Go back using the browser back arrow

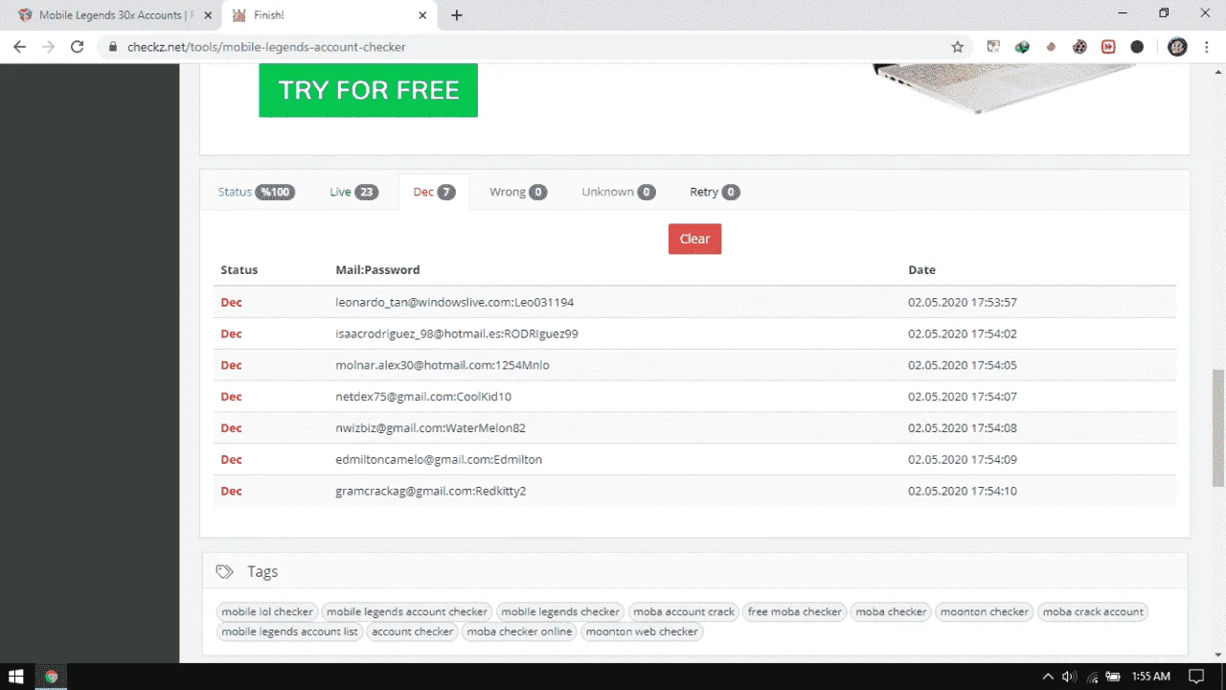click(19, 47)
